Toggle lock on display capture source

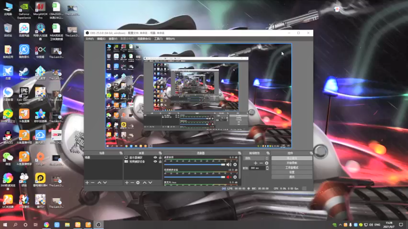[x=160, y=158]
